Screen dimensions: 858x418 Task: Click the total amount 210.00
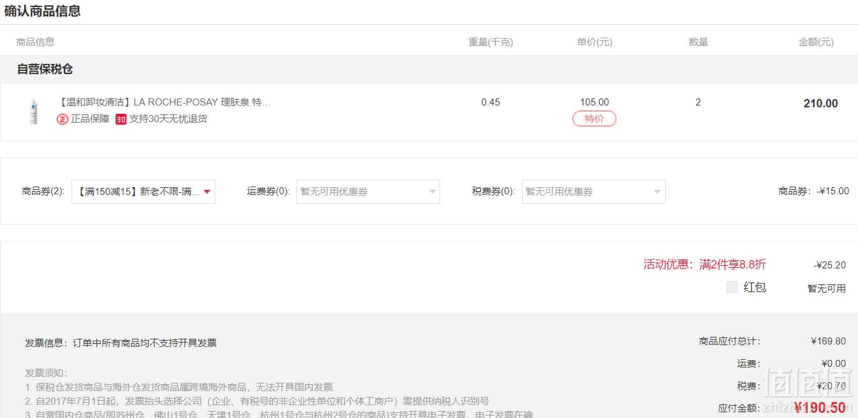click(820, 104)
